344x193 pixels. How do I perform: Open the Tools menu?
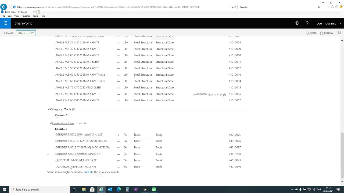click(35, 16)
